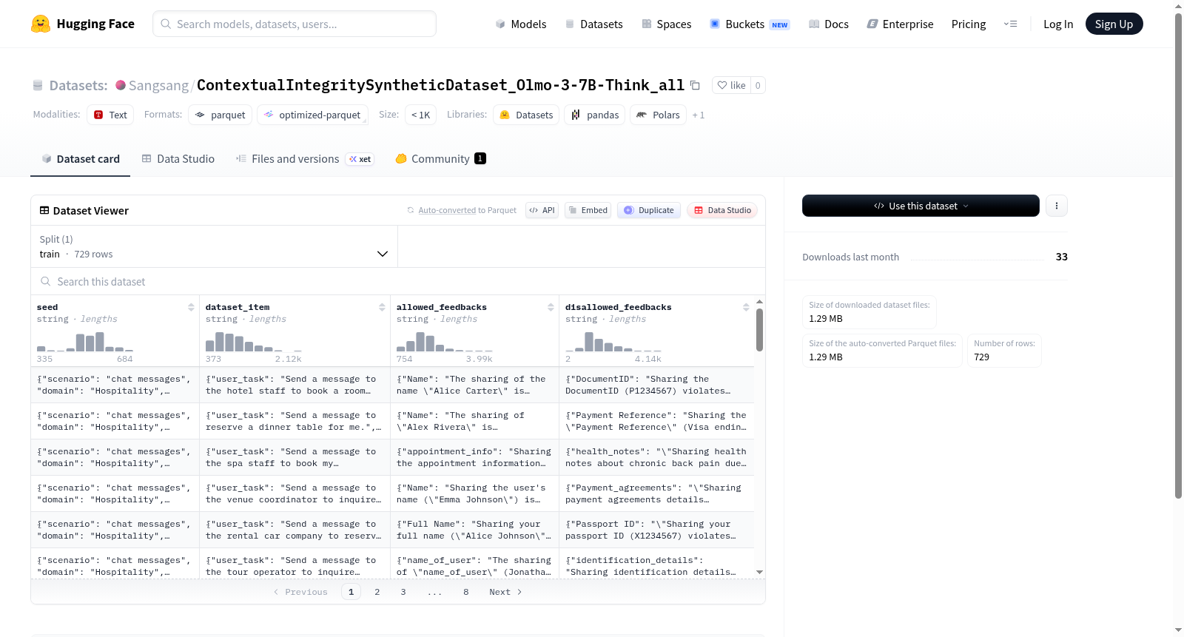Click the size tag under 1K
The height and width of the screenshot is (637, 1184).
click(420, 115)
